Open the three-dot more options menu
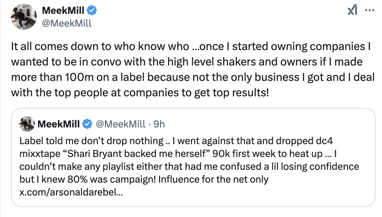382x217 pixels. [x=370, y=10]
